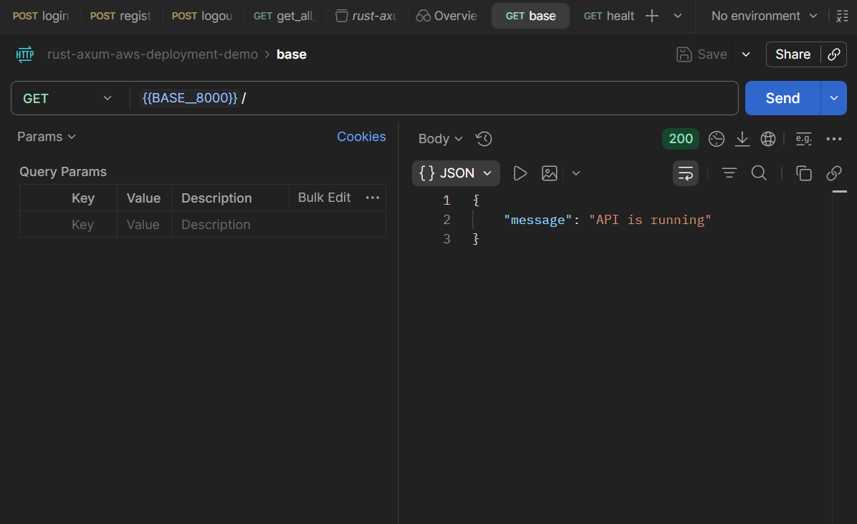Click the query param Key input
The image size is (857, 524).
pos(82,224)
